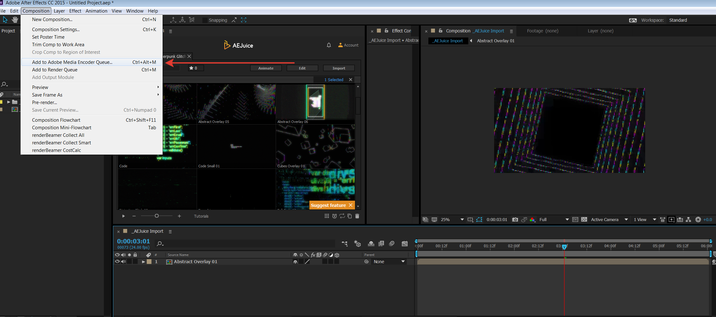Open the Animation menu
This screenshot has width=716, height=317.
click(96, 11)
